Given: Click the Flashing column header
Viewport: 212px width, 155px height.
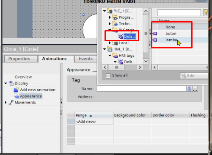Looking at the screenshot, I should 199,115.
